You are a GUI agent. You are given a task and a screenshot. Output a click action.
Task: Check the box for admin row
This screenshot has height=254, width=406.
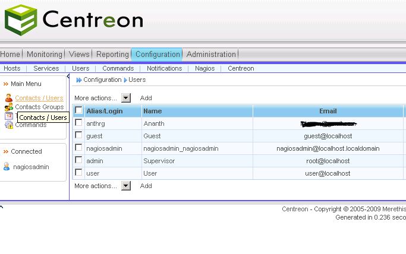(x=78, y=160)
